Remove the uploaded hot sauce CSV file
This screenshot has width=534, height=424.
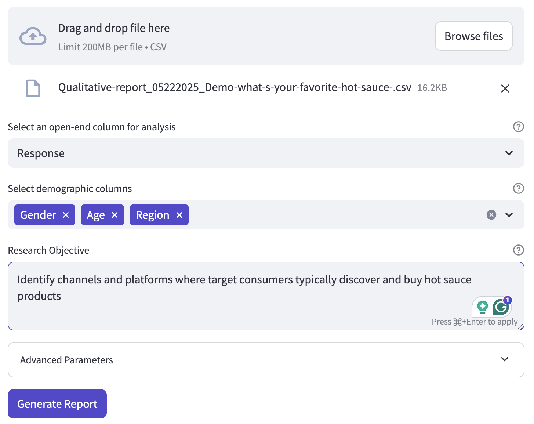(x=505, y=88)
